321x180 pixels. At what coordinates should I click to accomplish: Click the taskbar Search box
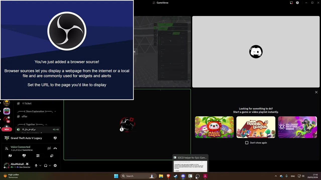[138, 176]
